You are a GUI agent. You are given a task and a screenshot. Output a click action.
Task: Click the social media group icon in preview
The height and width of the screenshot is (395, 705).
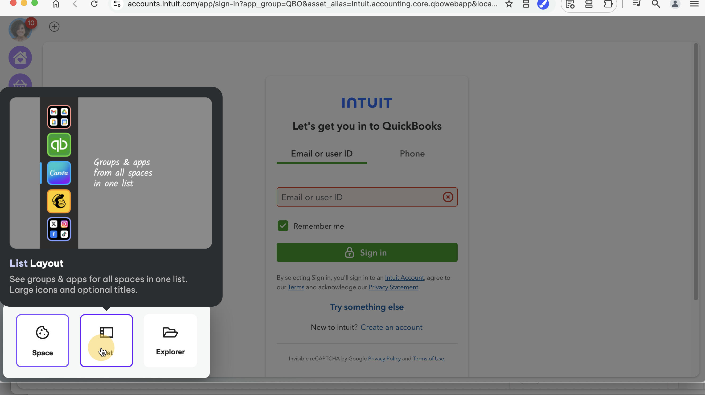pos(59,229)
